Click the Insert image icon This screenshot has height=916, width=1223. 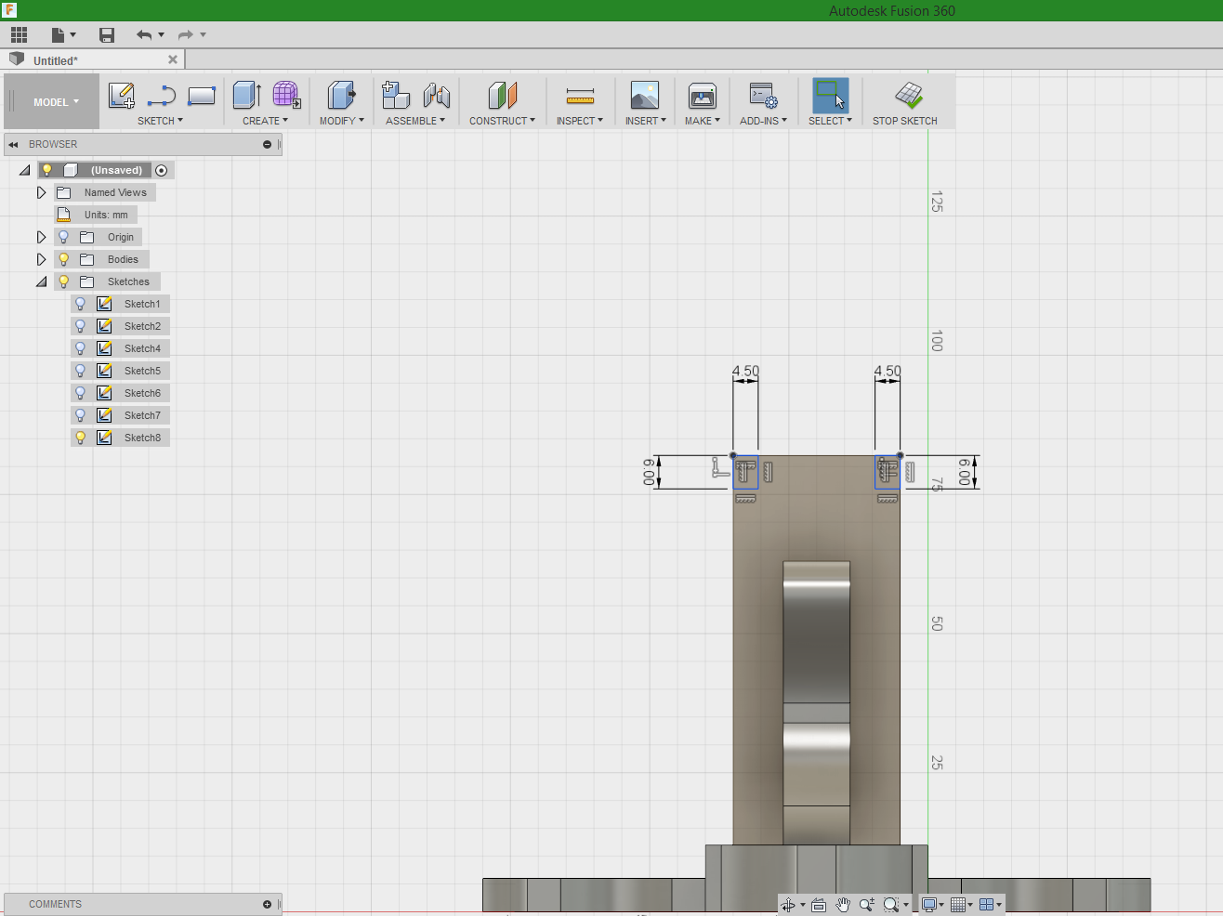coord(645,95)
